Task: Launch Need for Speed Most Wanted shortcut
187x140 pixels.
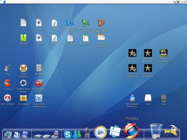Action: (x=163, y=53)
